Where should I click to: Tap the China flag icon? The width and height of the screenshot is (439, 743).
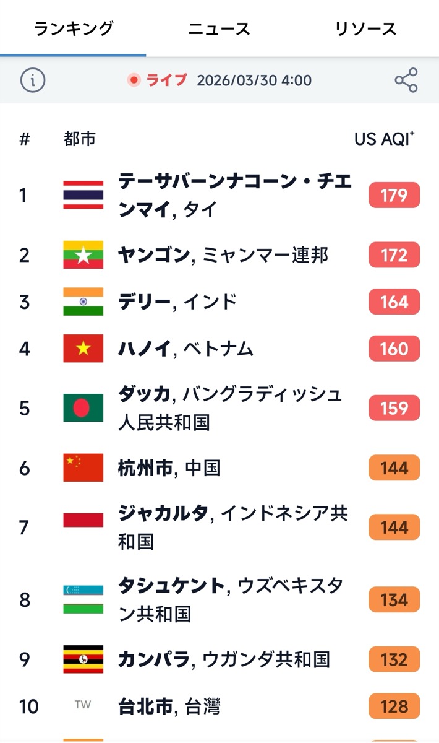pyautogui.click(x=83, y=468)
